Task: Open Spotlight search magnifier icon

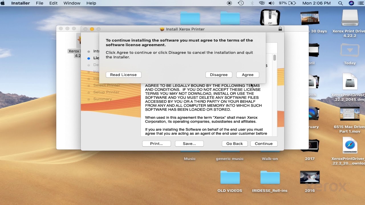Action: coord(340,3)
